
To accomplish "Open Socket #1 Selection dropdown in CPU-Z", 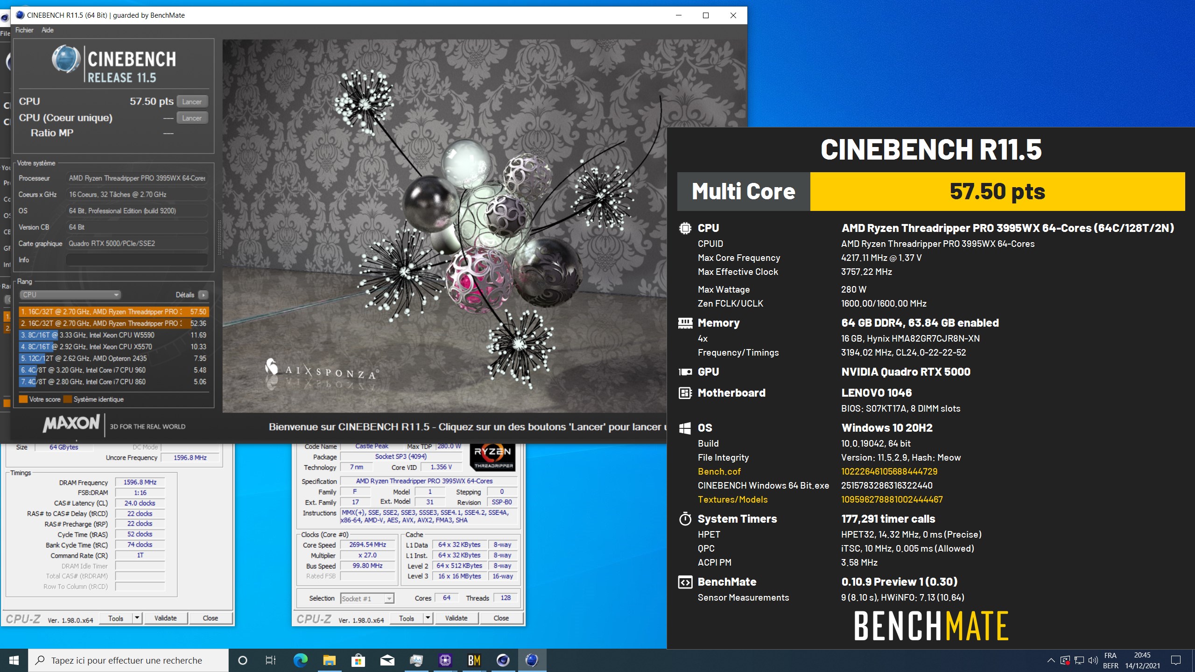I will point(367,599).
